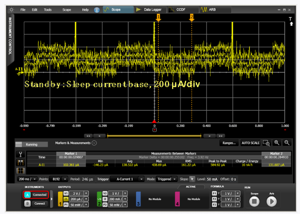Select blue output channel 3 swatch
This screenshot has height=214, width=300.
pos(138,199)
